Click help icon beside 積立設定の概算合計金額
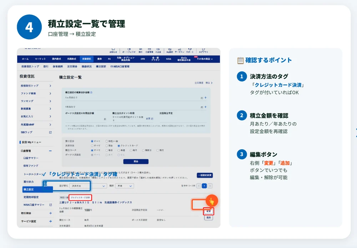 click(x=91, y=93)
